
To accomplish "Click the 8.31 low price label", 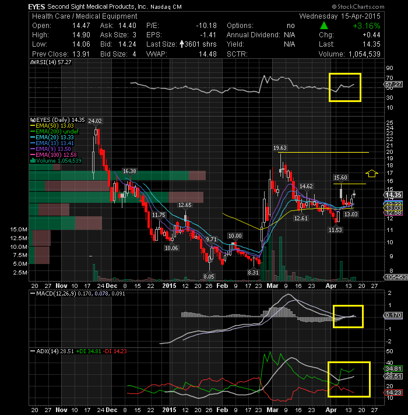I will [x=253, y=272].
